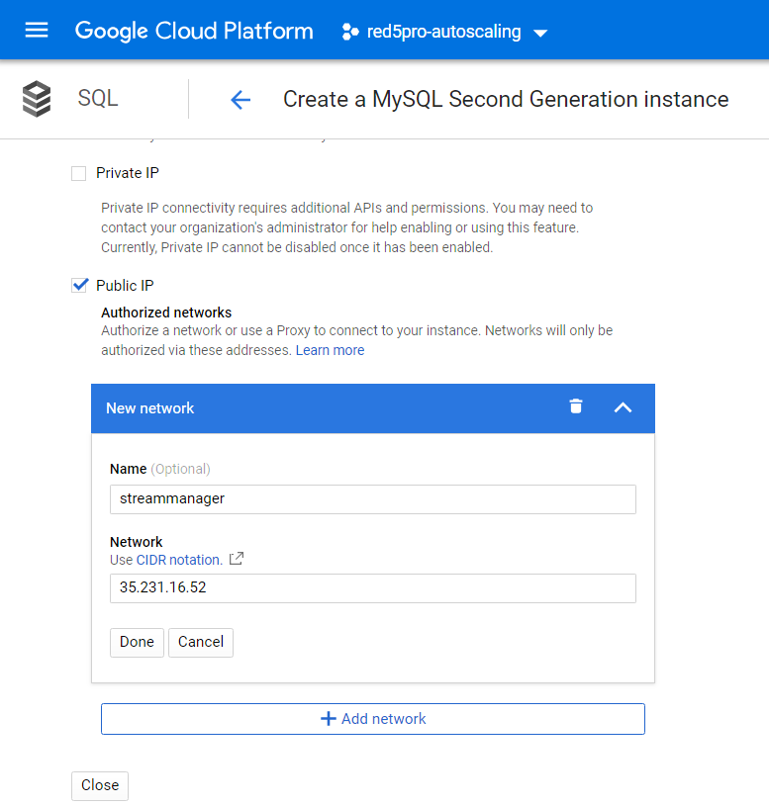Collapse the New network panel chevron
Viewport: 769px width, 806px height.
(623, 407)
